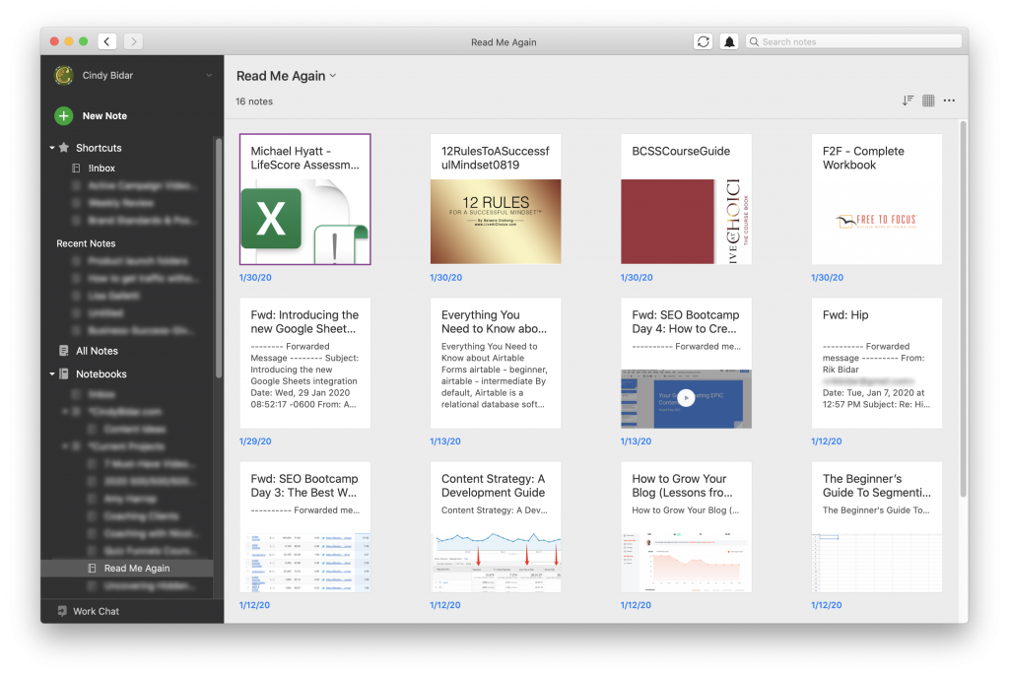Open the 12RulesToASuccessfulMindset0819 note card
This screenshot has width=1009, height=677.
[x=496, y=199]
